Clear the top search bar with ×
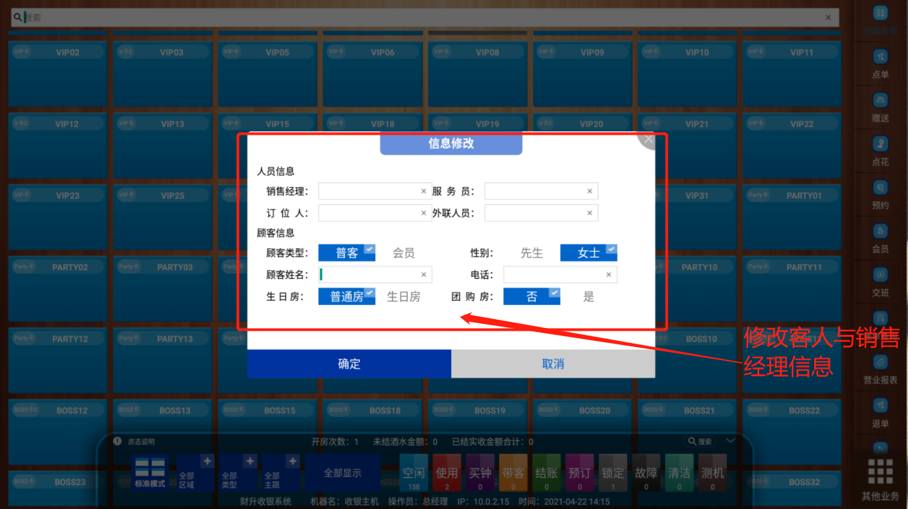Viewport: 908px width, 509px height. (828, 18)
